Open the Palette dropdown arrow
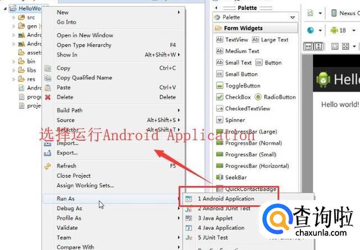Screen dimensions: 360x250 (293, 17)
